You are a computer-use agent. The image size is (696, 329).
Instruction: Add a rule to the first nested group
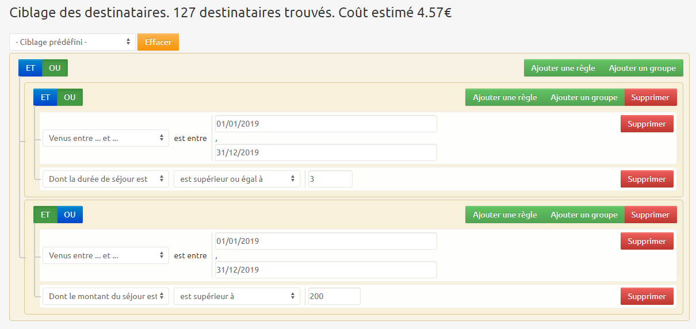(x=504, y=97)
